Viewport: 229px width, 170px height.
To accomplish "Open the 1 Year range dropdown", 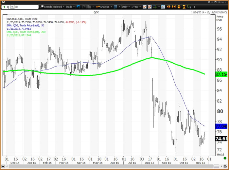I will coord(136,7).
